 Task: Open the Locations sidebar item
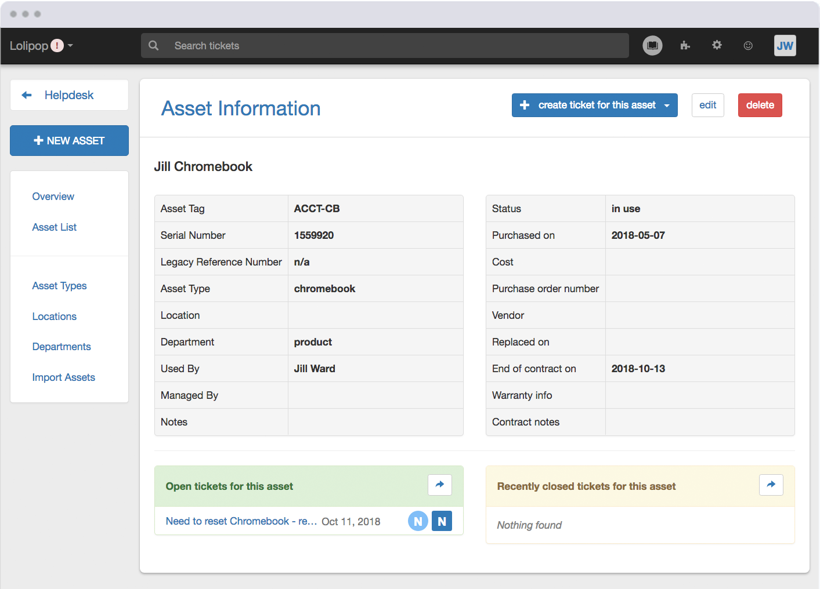click(55, 317)
